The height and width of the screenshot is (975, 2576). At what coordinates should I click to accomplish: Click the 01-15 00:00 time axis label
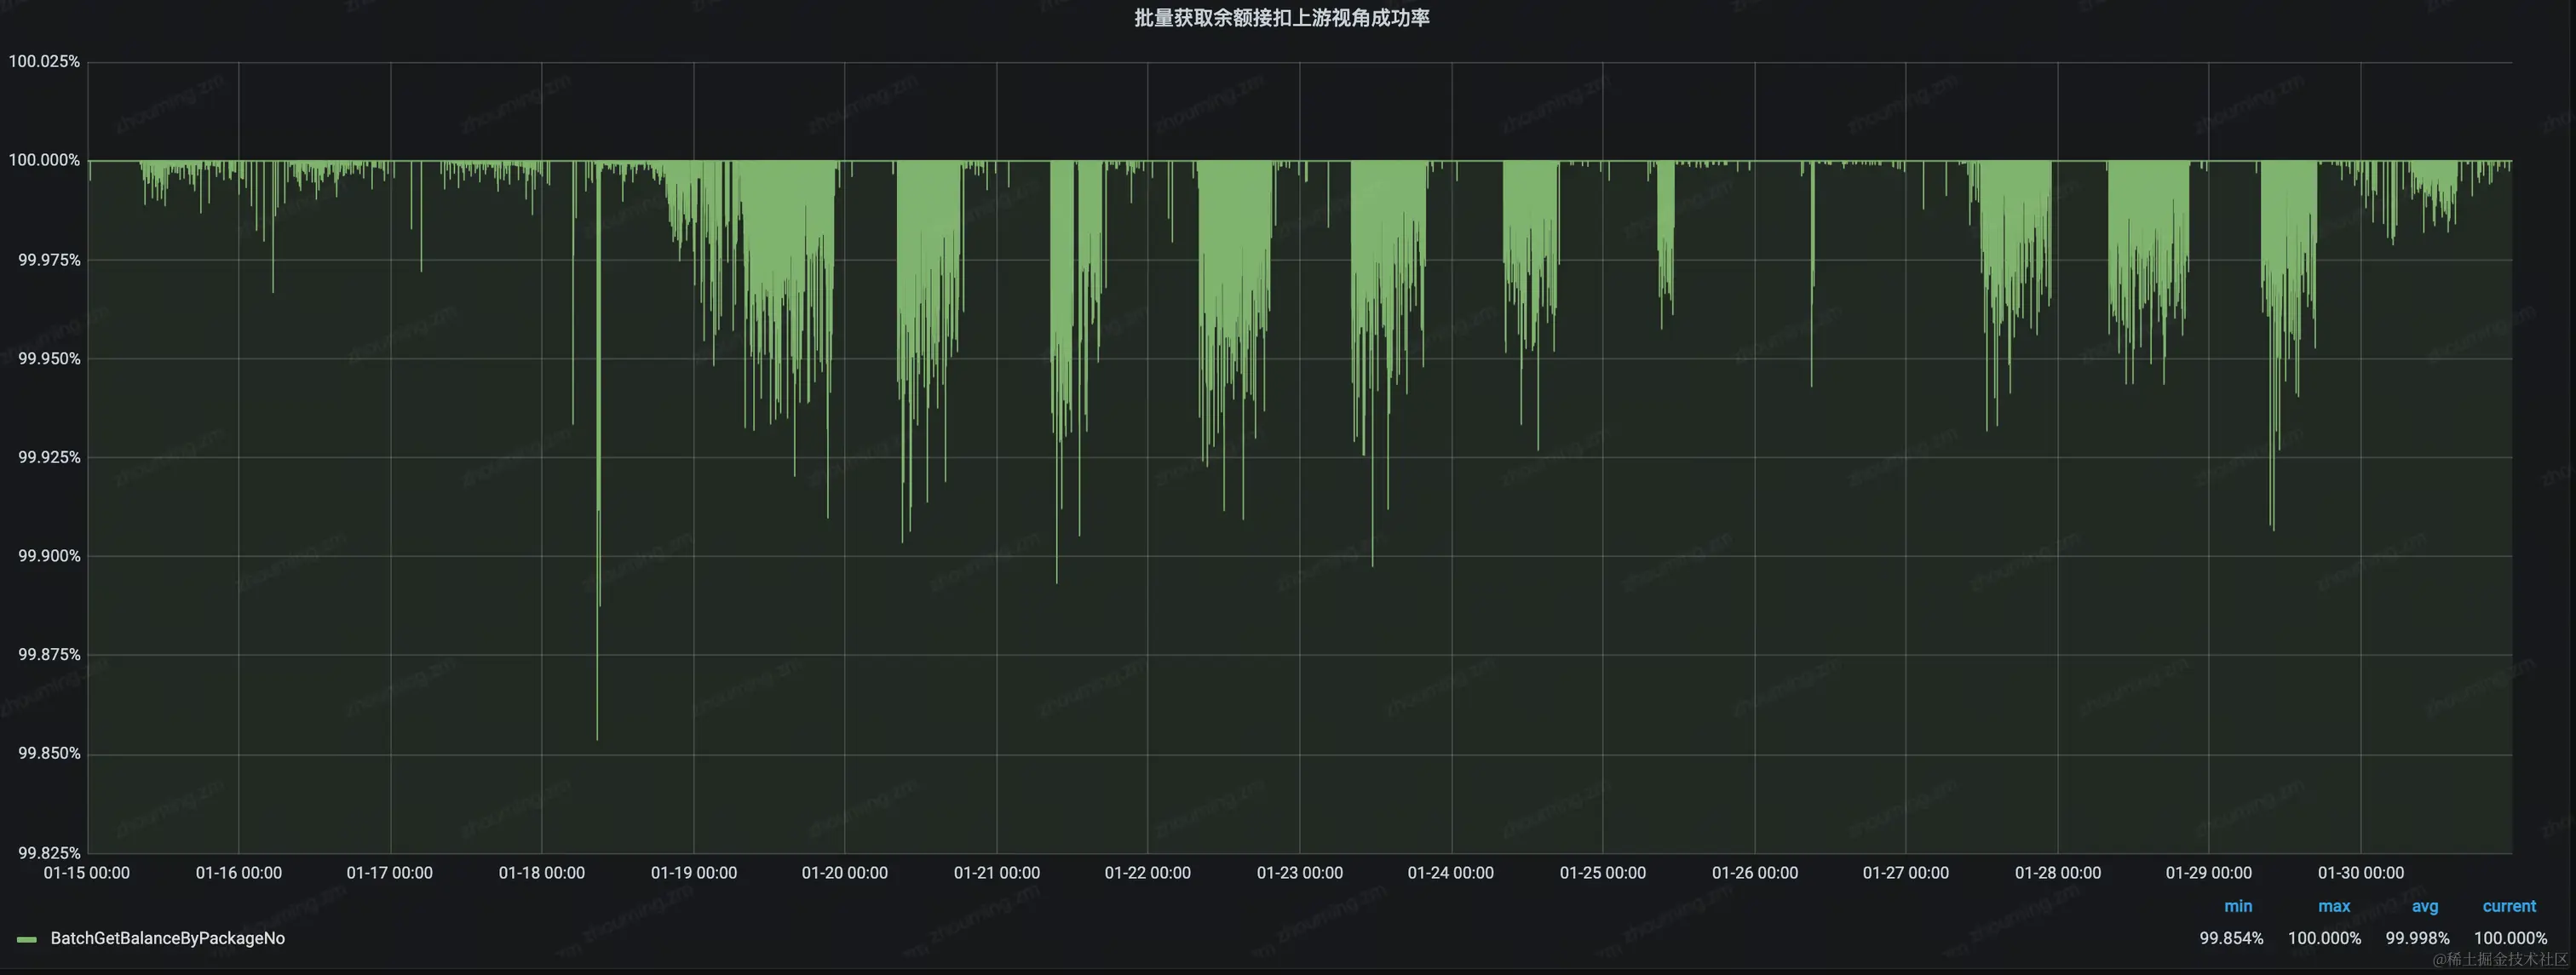point(87,873)
